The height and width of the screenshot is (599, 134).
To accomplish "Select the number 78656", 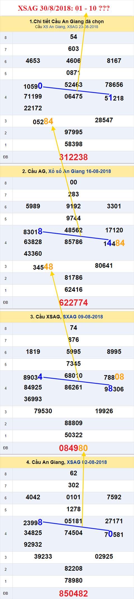I will coord(114,85).
